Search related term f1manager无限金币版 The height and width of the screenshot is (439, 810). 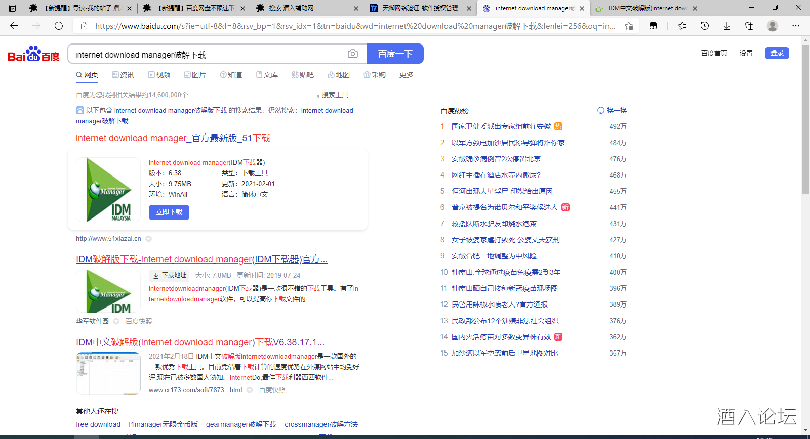(163, 424)
